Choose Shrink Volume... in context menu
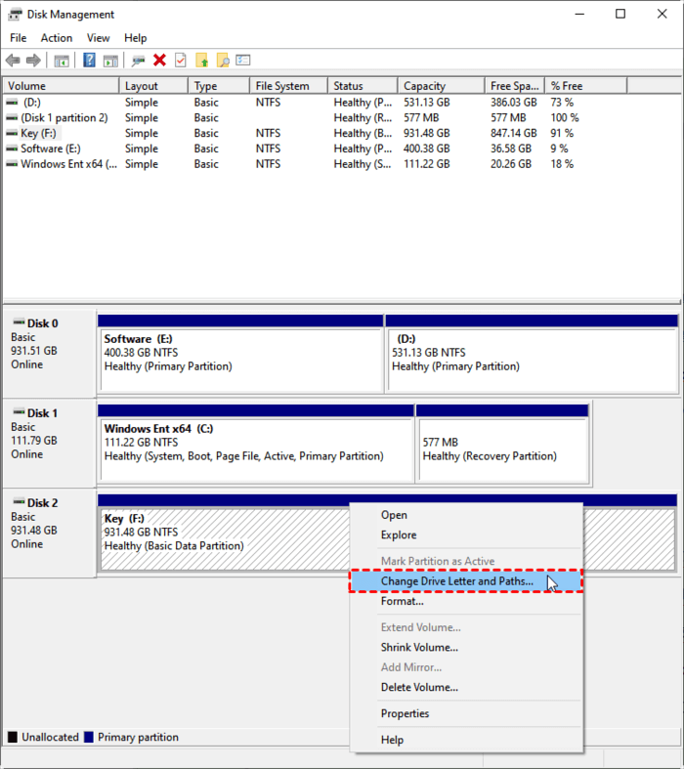Image resolution: width=684 pixels, height=769 pixels. [x=419, y=647]
